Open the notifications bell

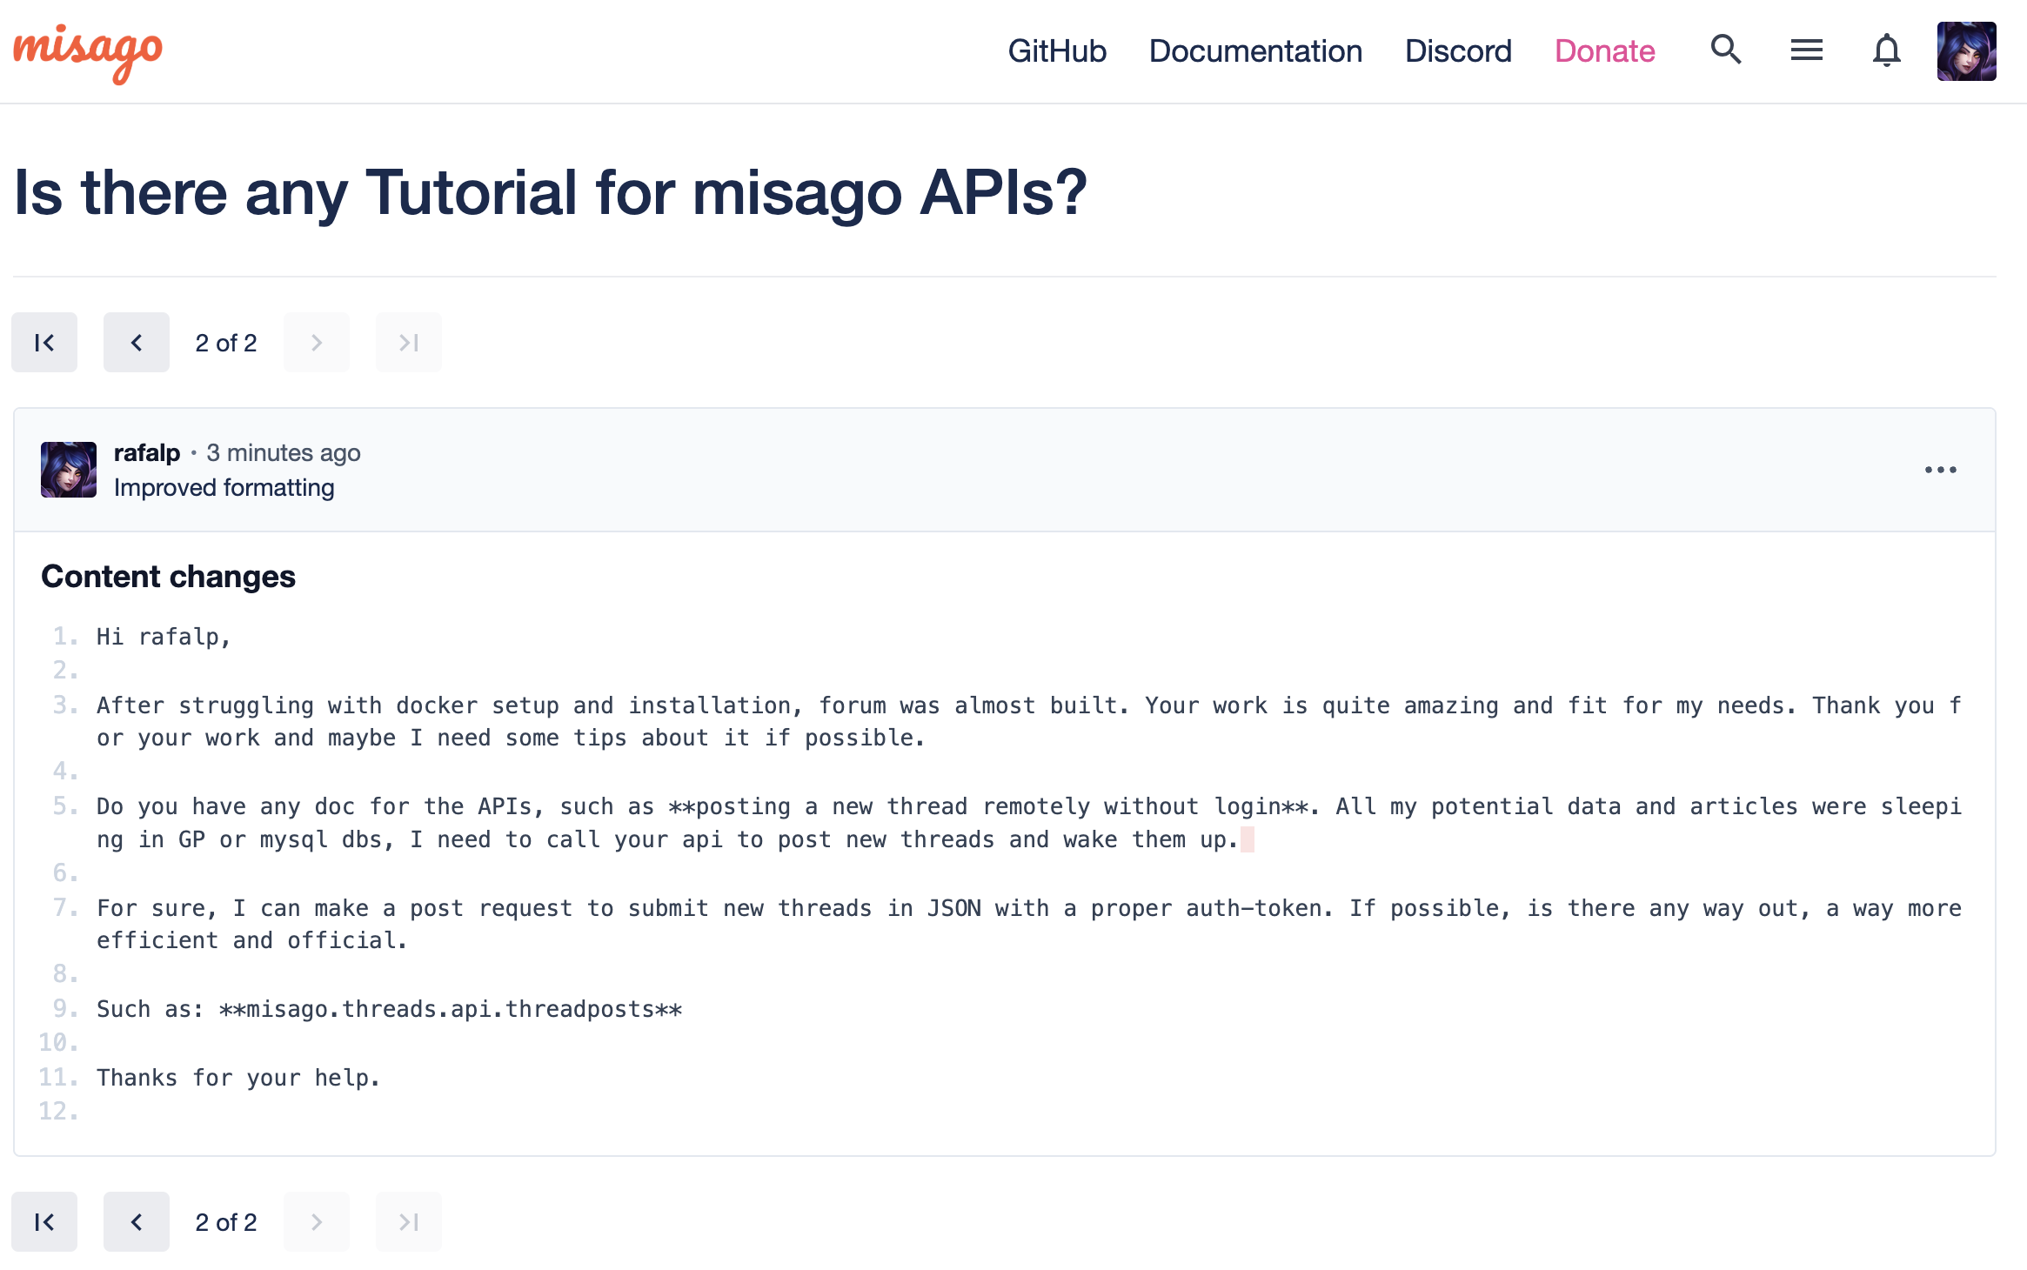tap(1886, 50)
